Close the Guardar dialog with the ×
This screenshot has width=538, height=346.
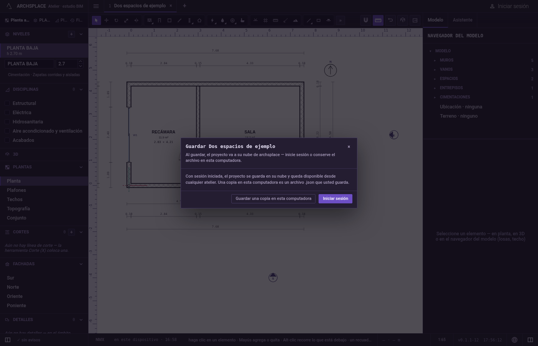[x=349, y=147]
